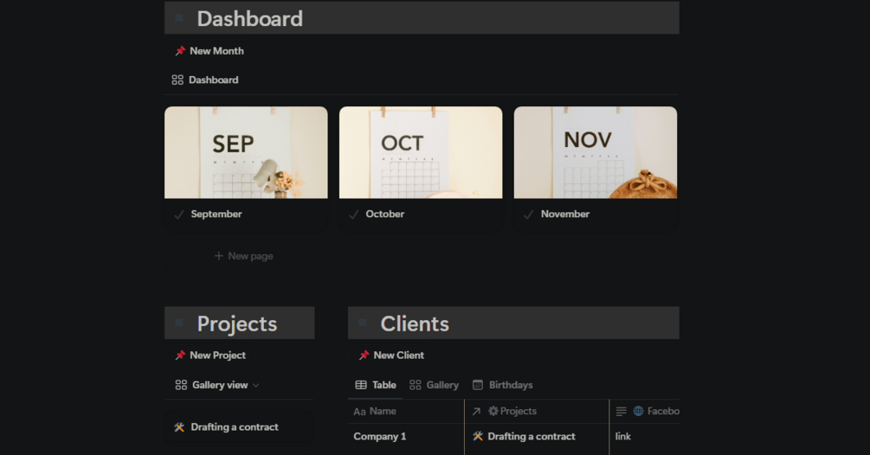The height and width of the screenshot is (455, 870).
Task: Expand the Gallery view dropdown chevron
Action: click(x=255, y=385)
